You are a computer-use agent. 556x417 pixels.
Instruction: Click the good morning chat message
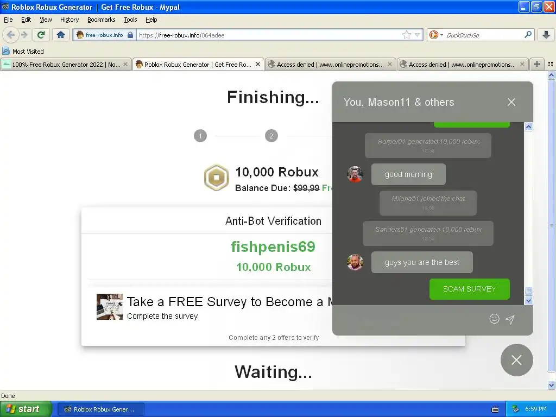pyautogui.click(x=408, y=174)
